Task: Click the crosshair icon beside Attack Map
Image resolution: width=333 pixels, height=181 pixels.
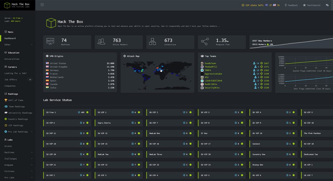Action: click(124, 56)
